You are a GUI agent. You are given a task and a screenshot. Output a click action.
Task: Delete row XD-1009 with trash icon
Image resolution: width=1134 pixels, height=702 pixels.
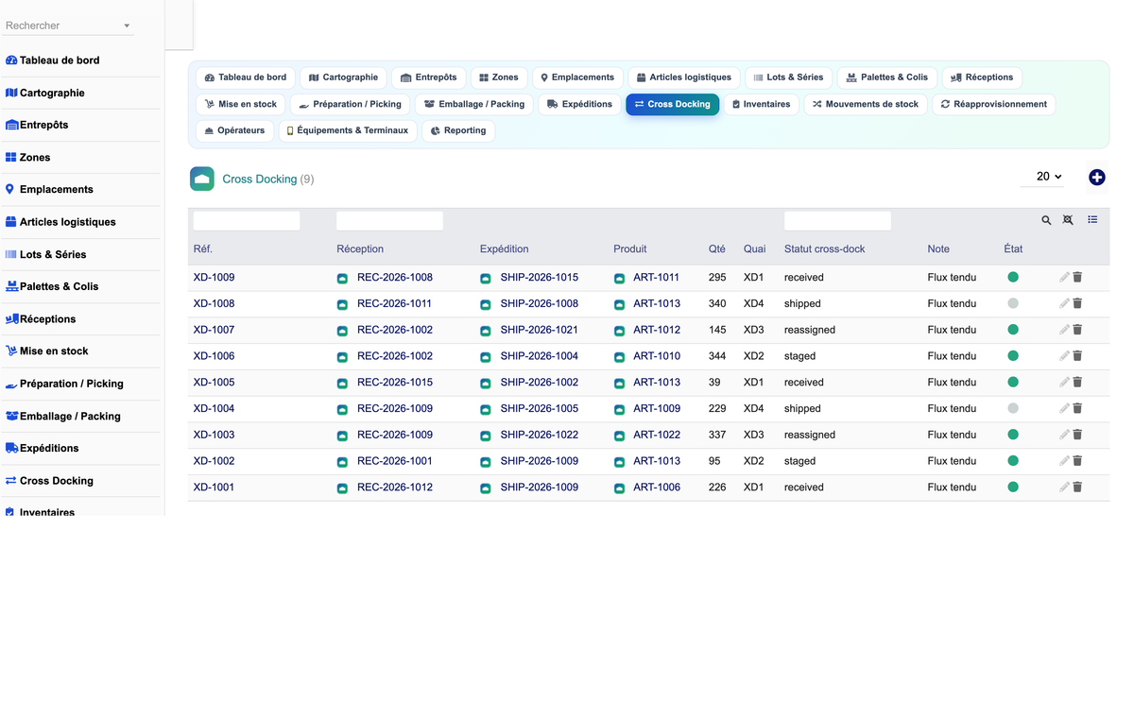[1077, 278]
